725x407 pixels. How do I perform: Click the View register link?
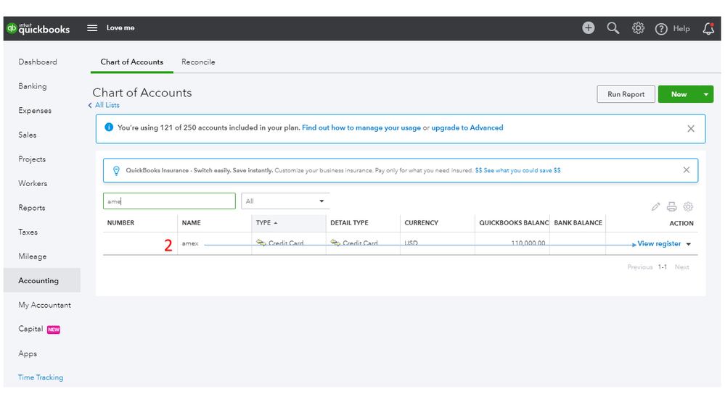tap(659, 244)
